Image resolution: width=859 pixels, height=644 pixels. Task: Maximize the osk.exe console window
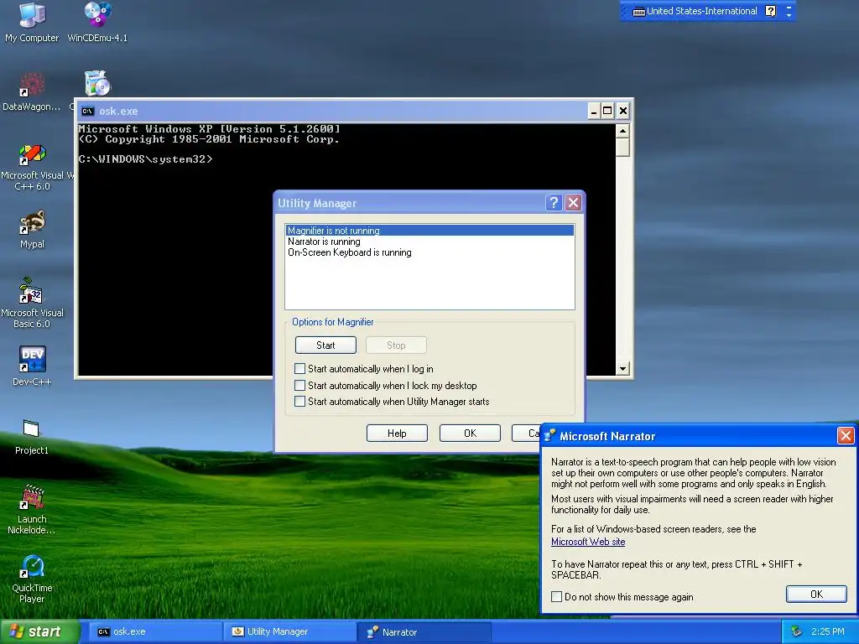pos(607,112)
